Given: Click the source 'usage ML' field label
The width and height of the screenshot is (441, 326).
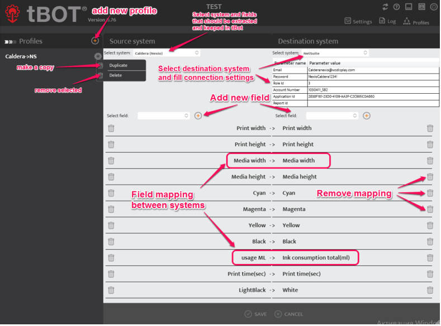Looking at the screenshot, I should 253,258.
